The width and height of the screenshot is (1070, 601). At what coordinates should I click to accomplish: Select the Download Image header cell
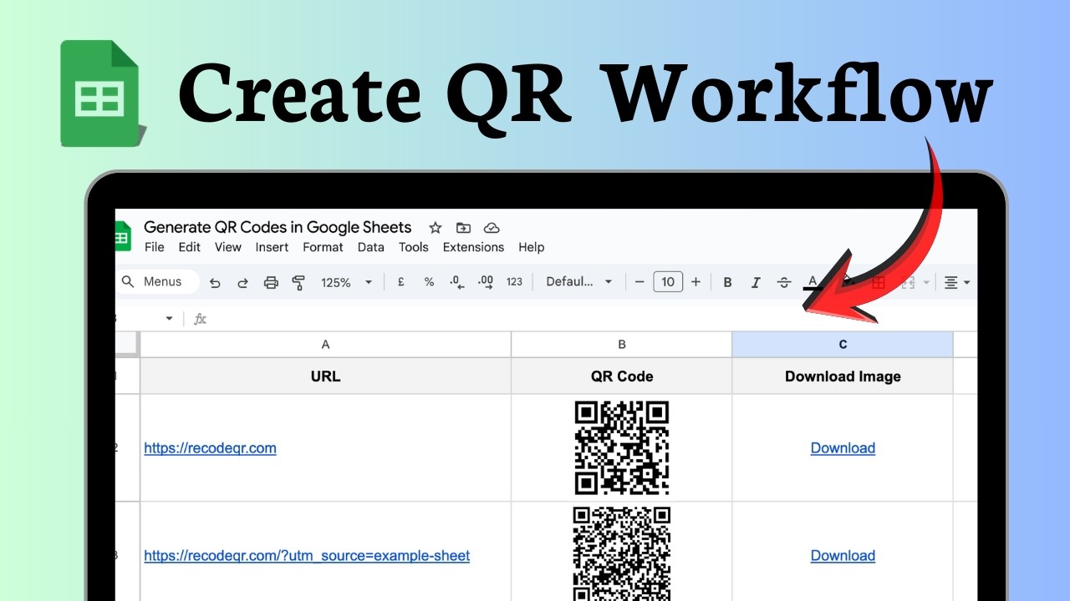pos(843,376)
